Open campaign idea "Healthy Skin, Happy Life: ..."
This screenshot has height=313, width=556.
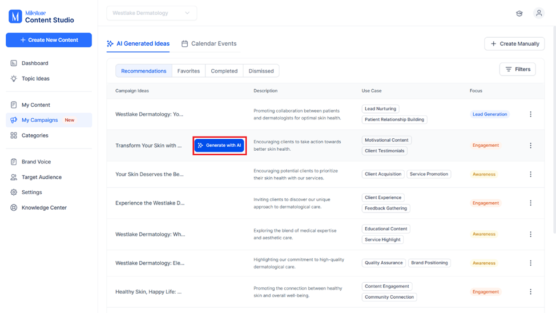tap(148, 292)
